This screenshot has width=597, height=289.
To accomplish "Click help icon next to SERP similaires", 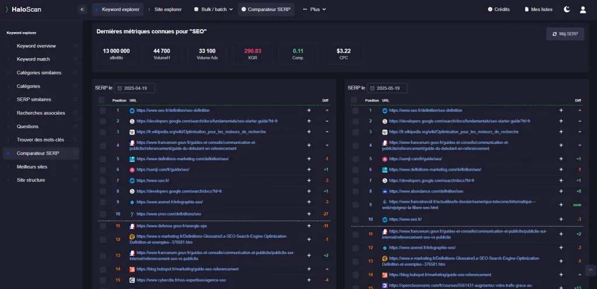I will [75, 99].
